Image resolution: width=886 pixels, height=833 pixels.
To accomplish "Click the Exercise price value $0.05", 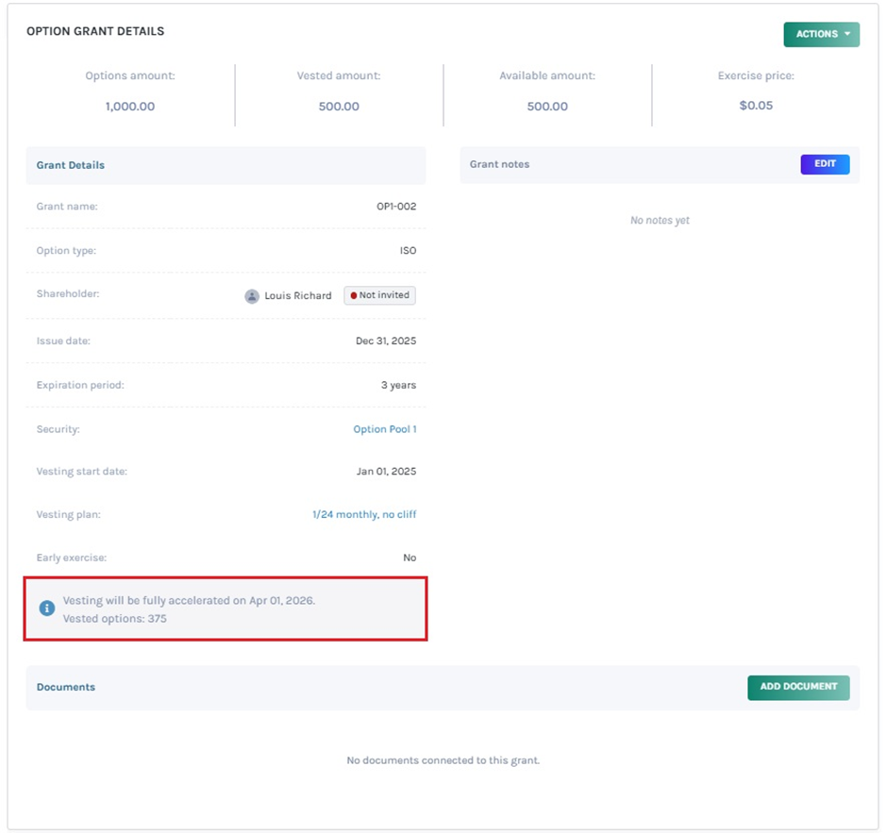I will pyautogui.click(x=756, y=106).
